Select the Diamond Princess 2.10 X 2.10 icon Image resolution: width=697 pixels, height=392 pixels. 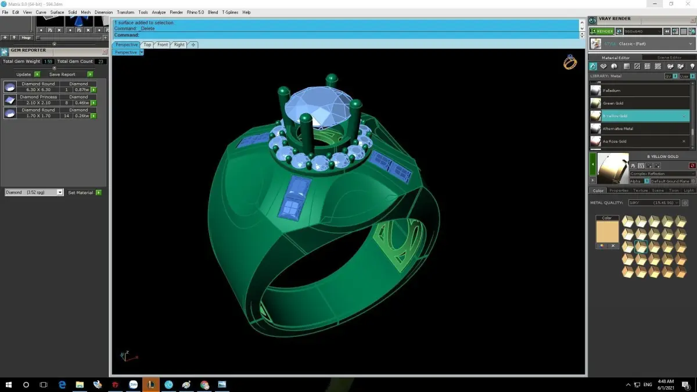(x=10, y=100)
